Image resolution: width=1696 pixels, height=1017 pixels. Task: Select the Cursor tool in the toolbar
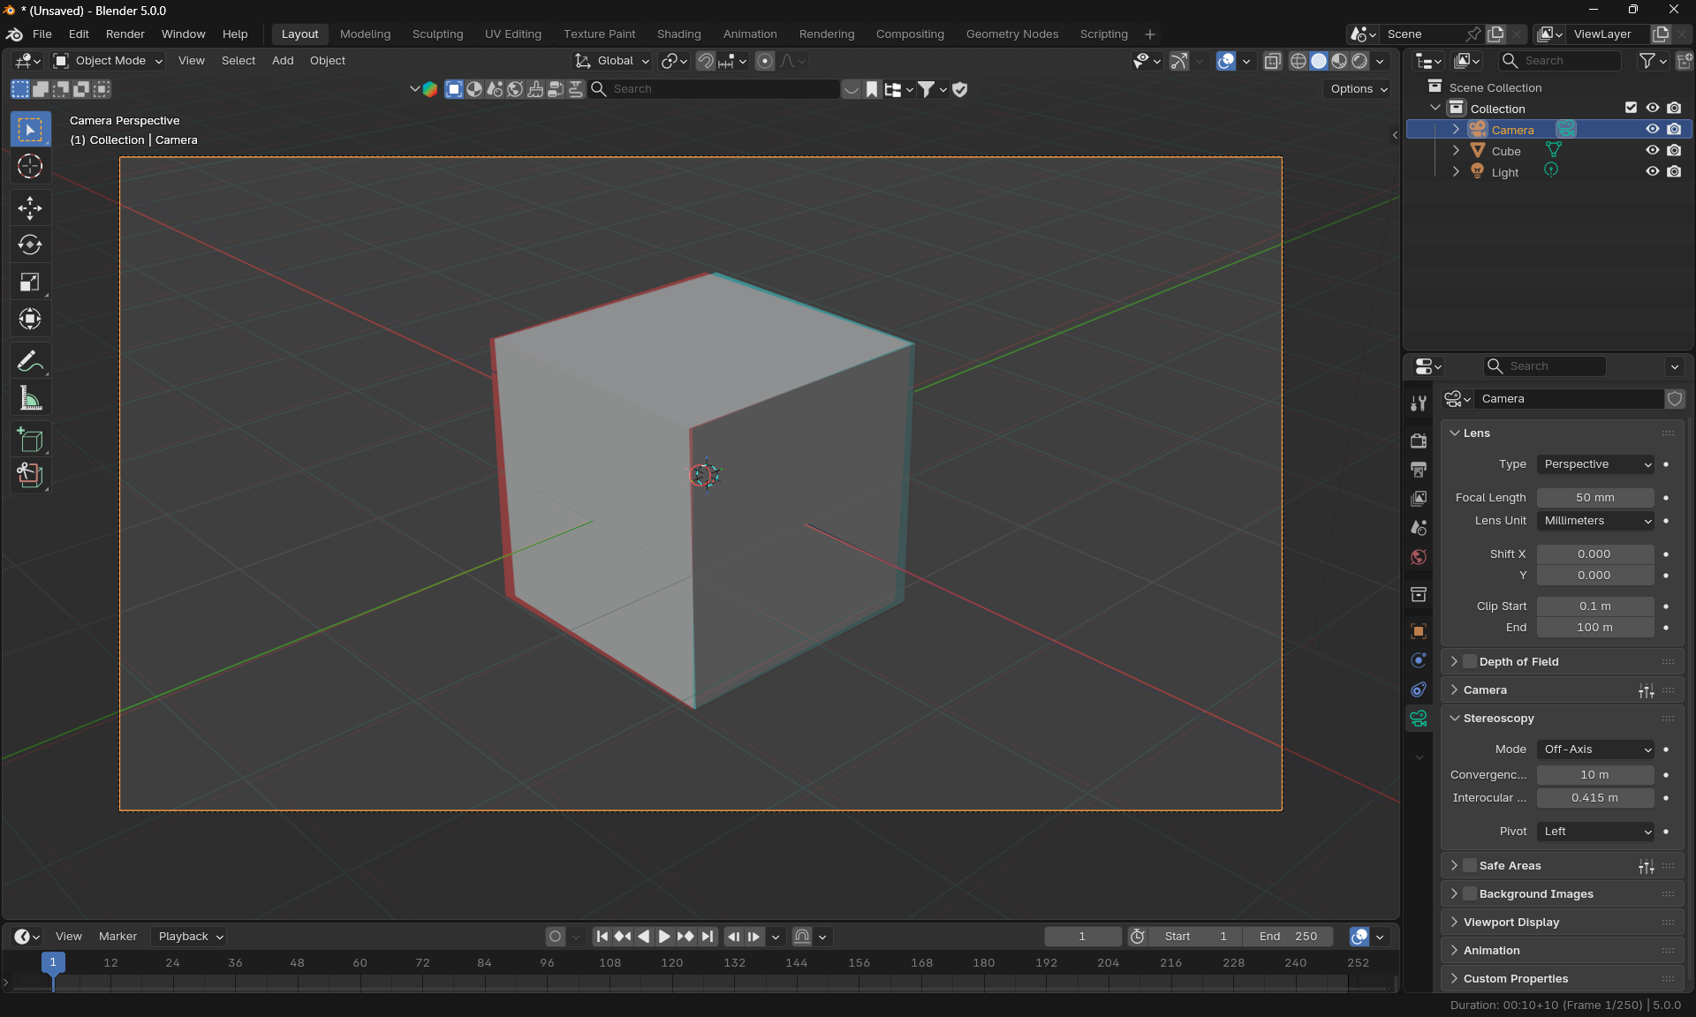pyautogui.click(x=30, y=166)
